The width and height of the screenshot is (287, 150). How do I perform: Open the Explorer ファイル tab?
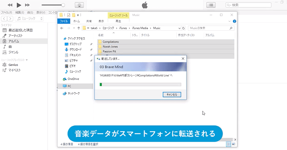coord(64,21)
